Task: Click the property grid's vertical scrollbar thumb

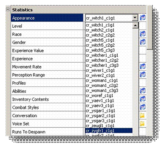Action: pyautogui.click(x=150, y=28)
